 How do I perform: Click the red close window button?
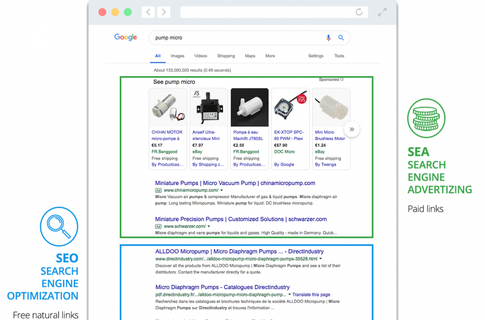pyautogui.click(x=102, y=12)
